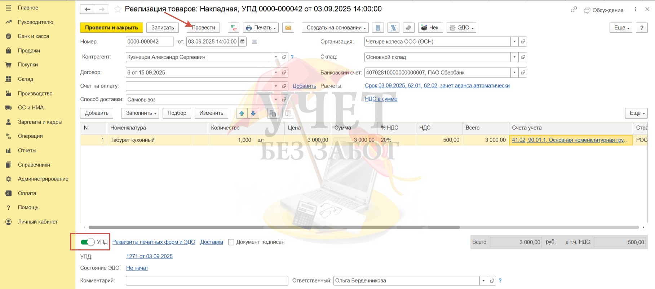Click the Оплата sidebar icon
Image resolution: width=655 pixels, height=289 pixels.
(x=9, y=193)
